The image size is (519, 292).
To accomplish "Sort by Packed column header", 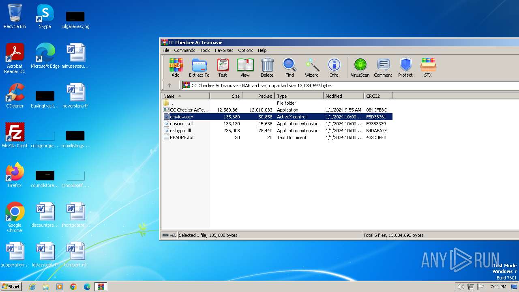I will 259,96.
